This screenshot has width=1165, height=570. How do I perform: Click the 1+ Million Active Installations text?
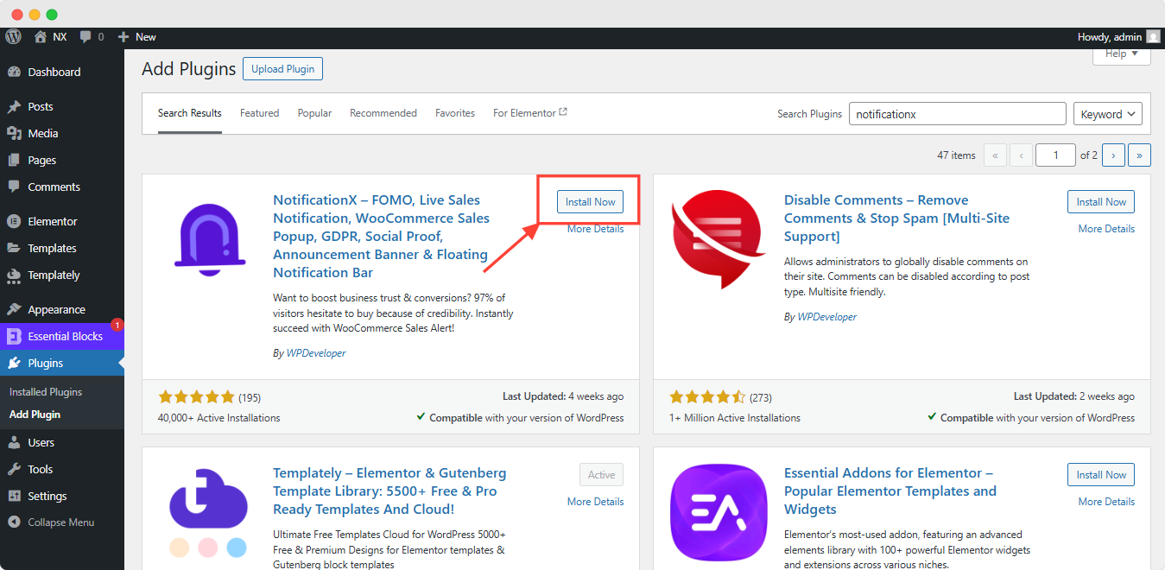(735, 418)
